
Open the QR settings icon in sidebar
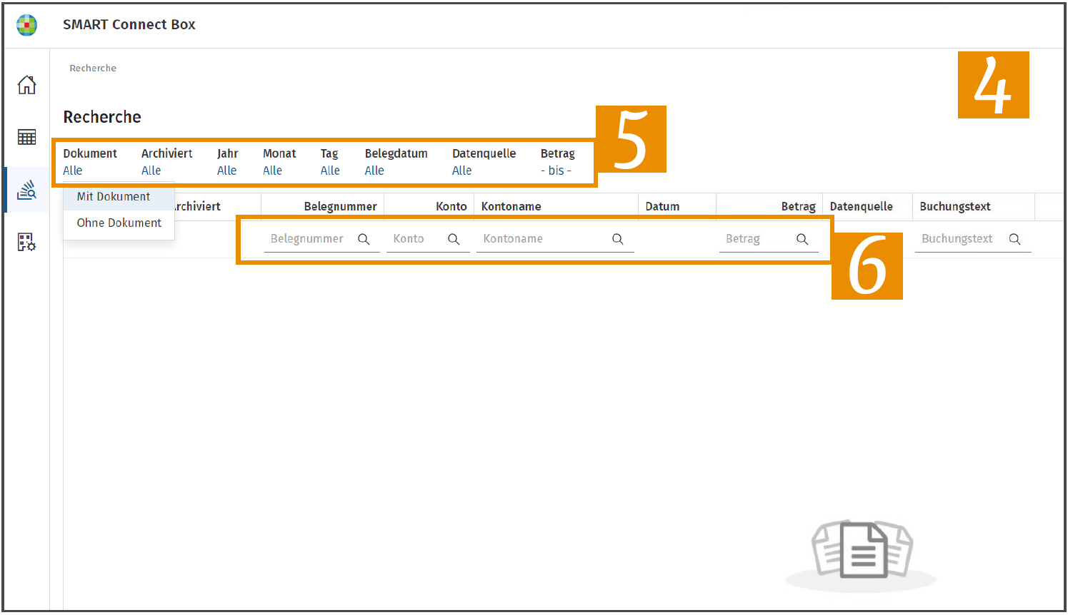click(27, 243)
